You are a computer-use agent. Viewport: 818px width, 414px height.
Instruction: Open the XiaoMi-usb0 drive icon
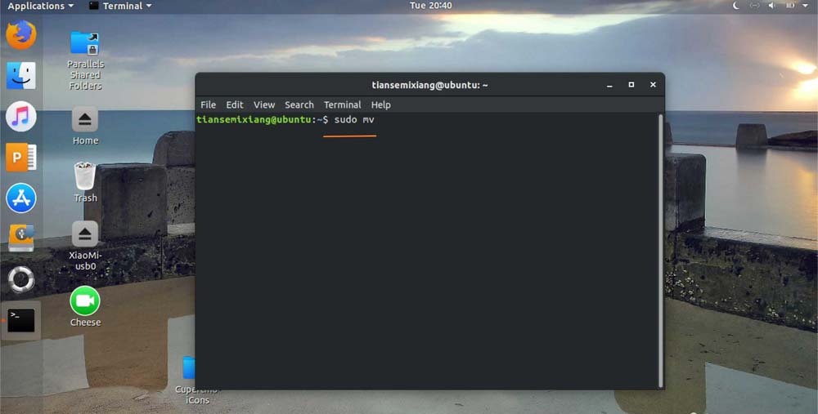point(85,235)
